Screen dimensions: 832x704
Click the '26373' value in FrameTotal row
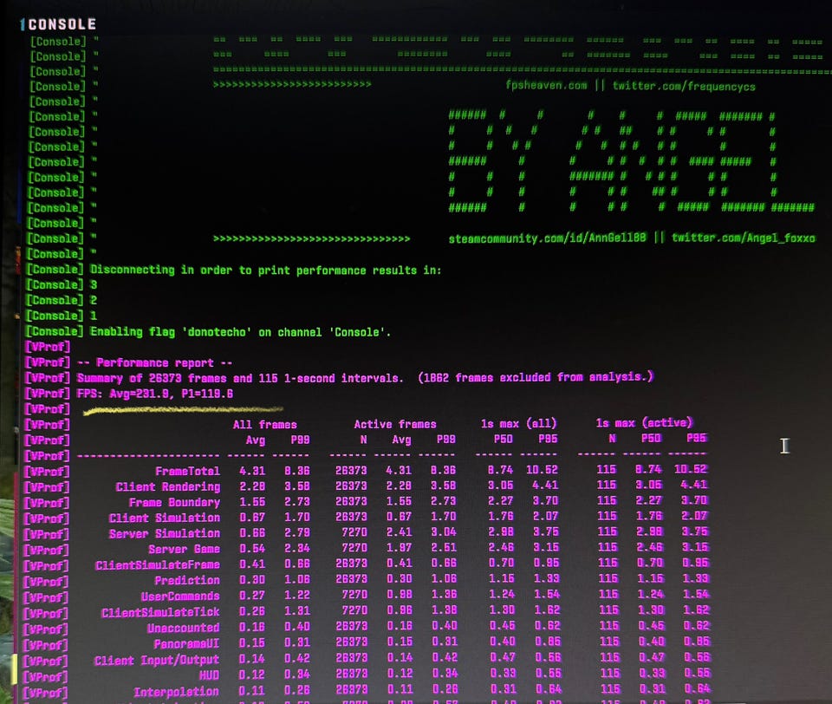[351, 471]
